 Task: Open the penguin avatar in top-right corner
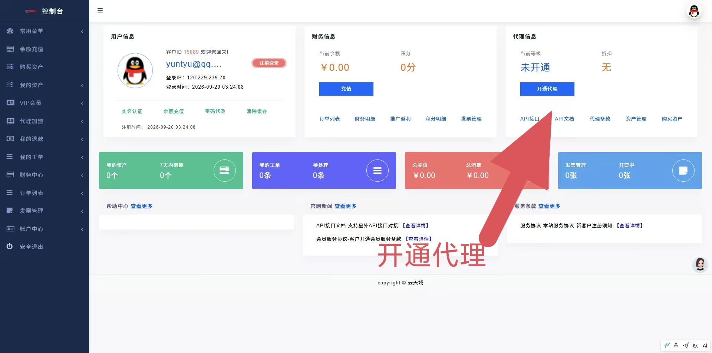[694, 11]
